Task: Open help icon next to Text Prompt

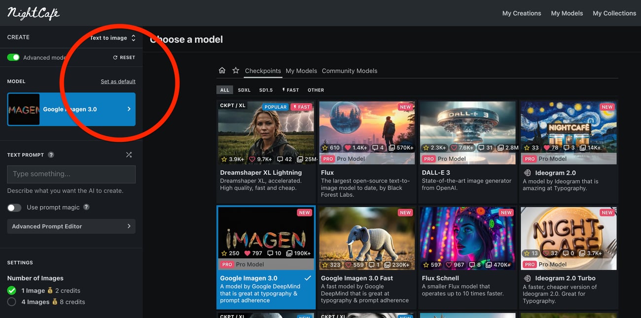Action: (x=51, y=155)
